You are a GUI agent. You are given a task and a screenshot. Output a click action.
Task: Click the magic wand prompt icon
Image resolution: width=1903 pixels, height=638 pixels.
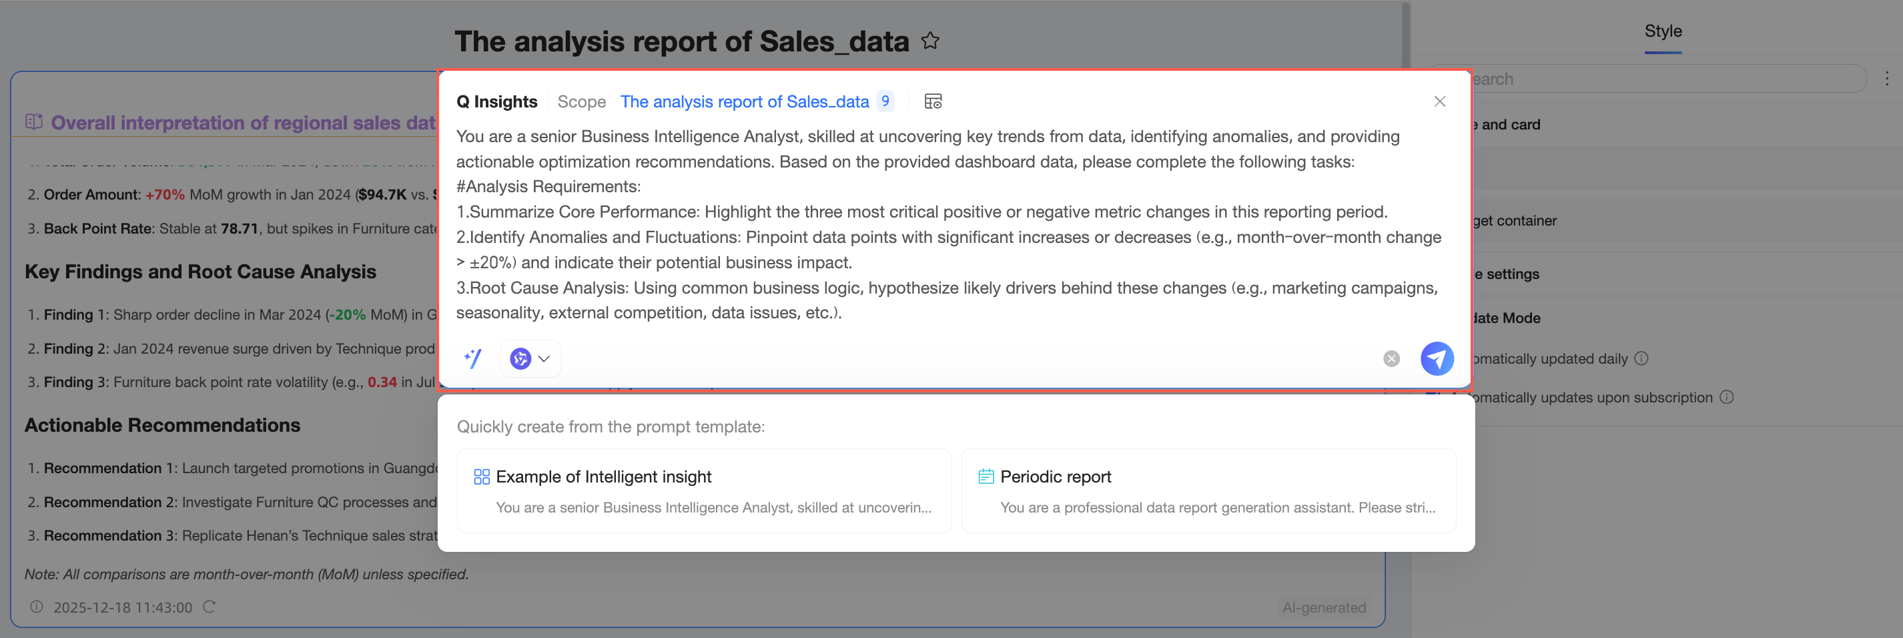(x=473, y=358)
